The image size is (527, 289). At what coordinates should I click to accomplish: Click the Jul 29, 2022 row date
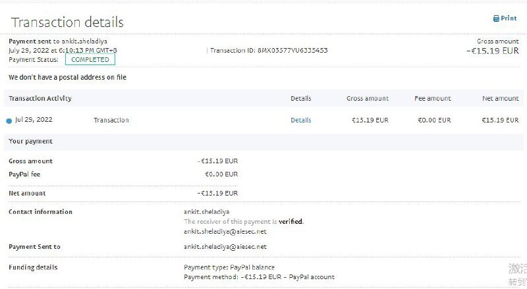[34, 120]
